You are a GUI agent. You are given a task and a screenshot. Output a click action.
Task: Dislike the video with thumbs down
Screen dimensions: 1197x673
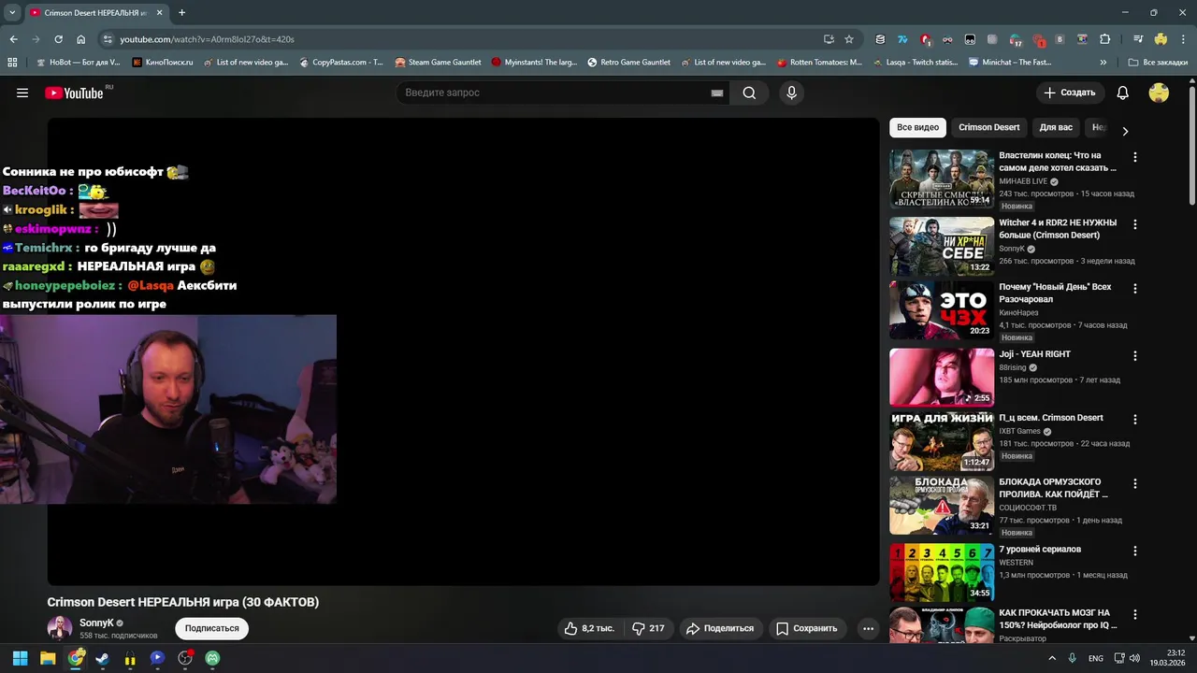click(x=648, y=628)
